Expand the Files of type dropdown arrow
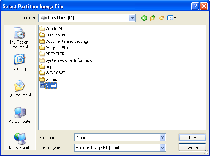The width and height of the screenshot is (210, 156). click(x=162, y=147)
